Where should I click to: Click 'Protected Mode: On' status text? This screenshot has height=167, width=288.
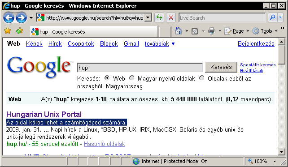186,161
